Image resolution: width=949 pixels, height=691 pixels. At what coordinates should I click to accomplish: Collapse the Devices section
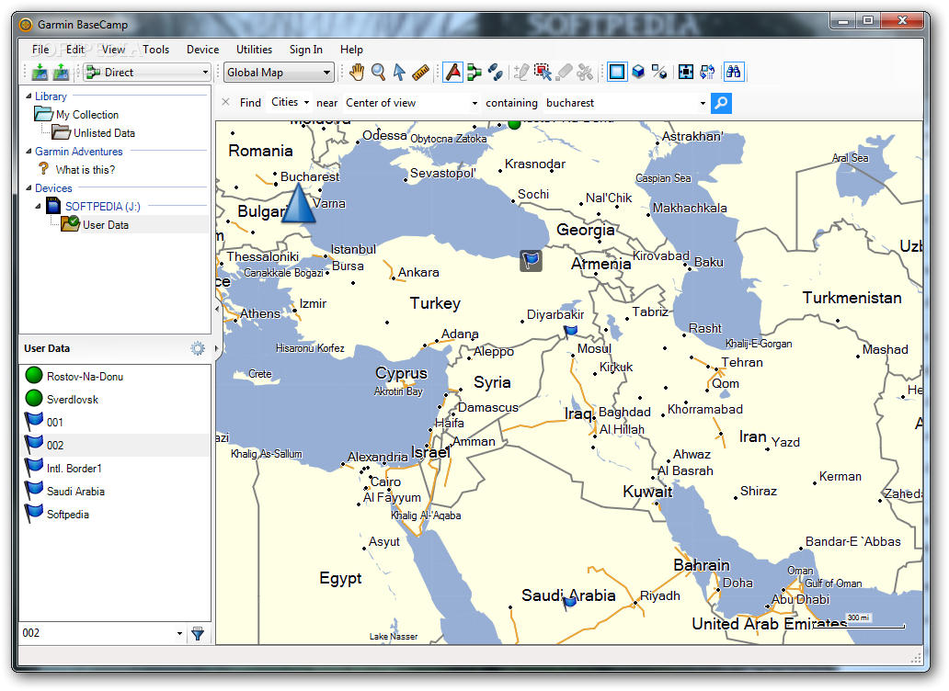29,188
